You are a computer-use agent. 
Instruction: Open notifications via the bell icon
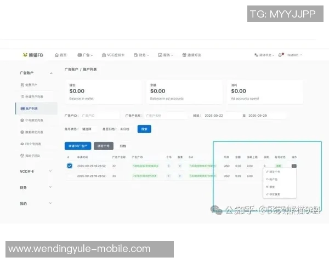pos(281,55)
